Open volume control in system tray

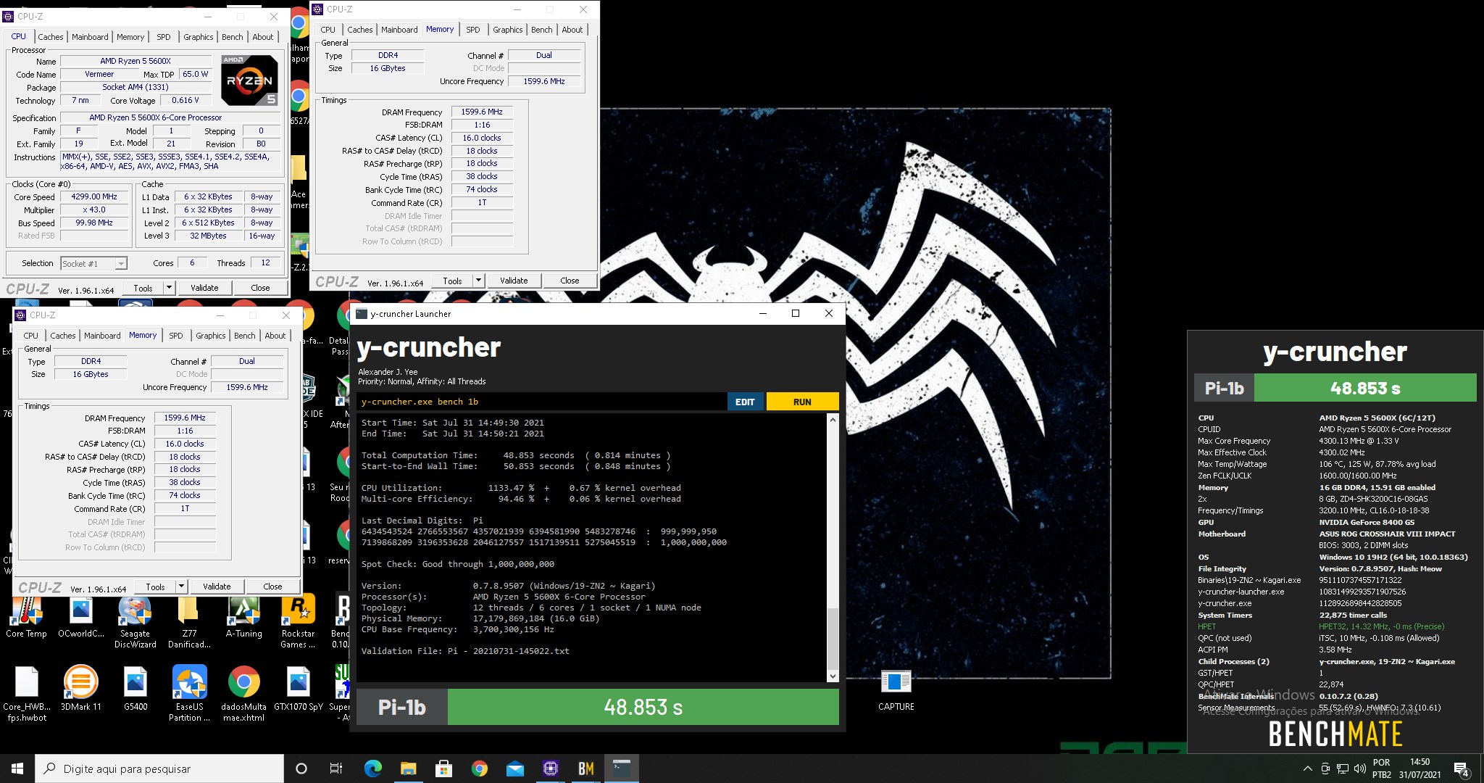(x=1359, y=768)
